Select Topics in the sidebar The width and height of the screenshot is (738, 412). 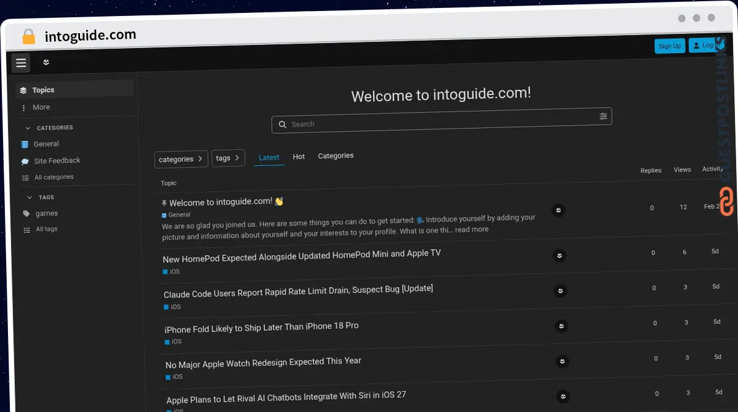coord(74,90)
